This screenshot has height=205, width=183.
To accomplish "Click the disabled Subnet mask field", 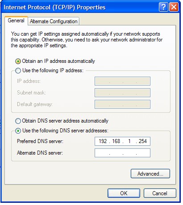I will (122, 93).
